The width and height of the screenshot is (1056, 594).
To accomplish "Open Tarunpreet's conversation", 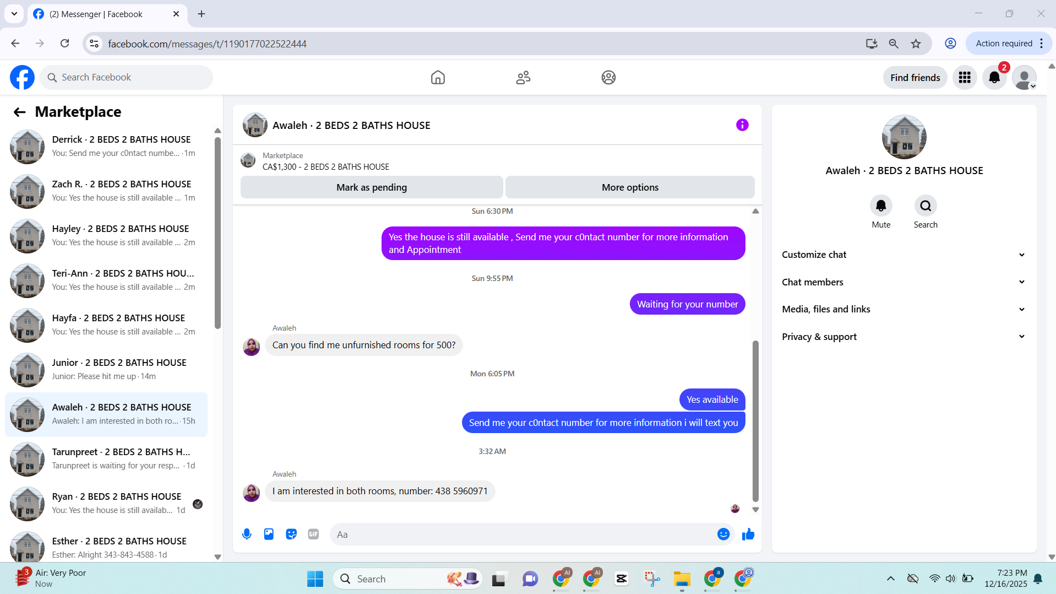I will pos(106,459).
